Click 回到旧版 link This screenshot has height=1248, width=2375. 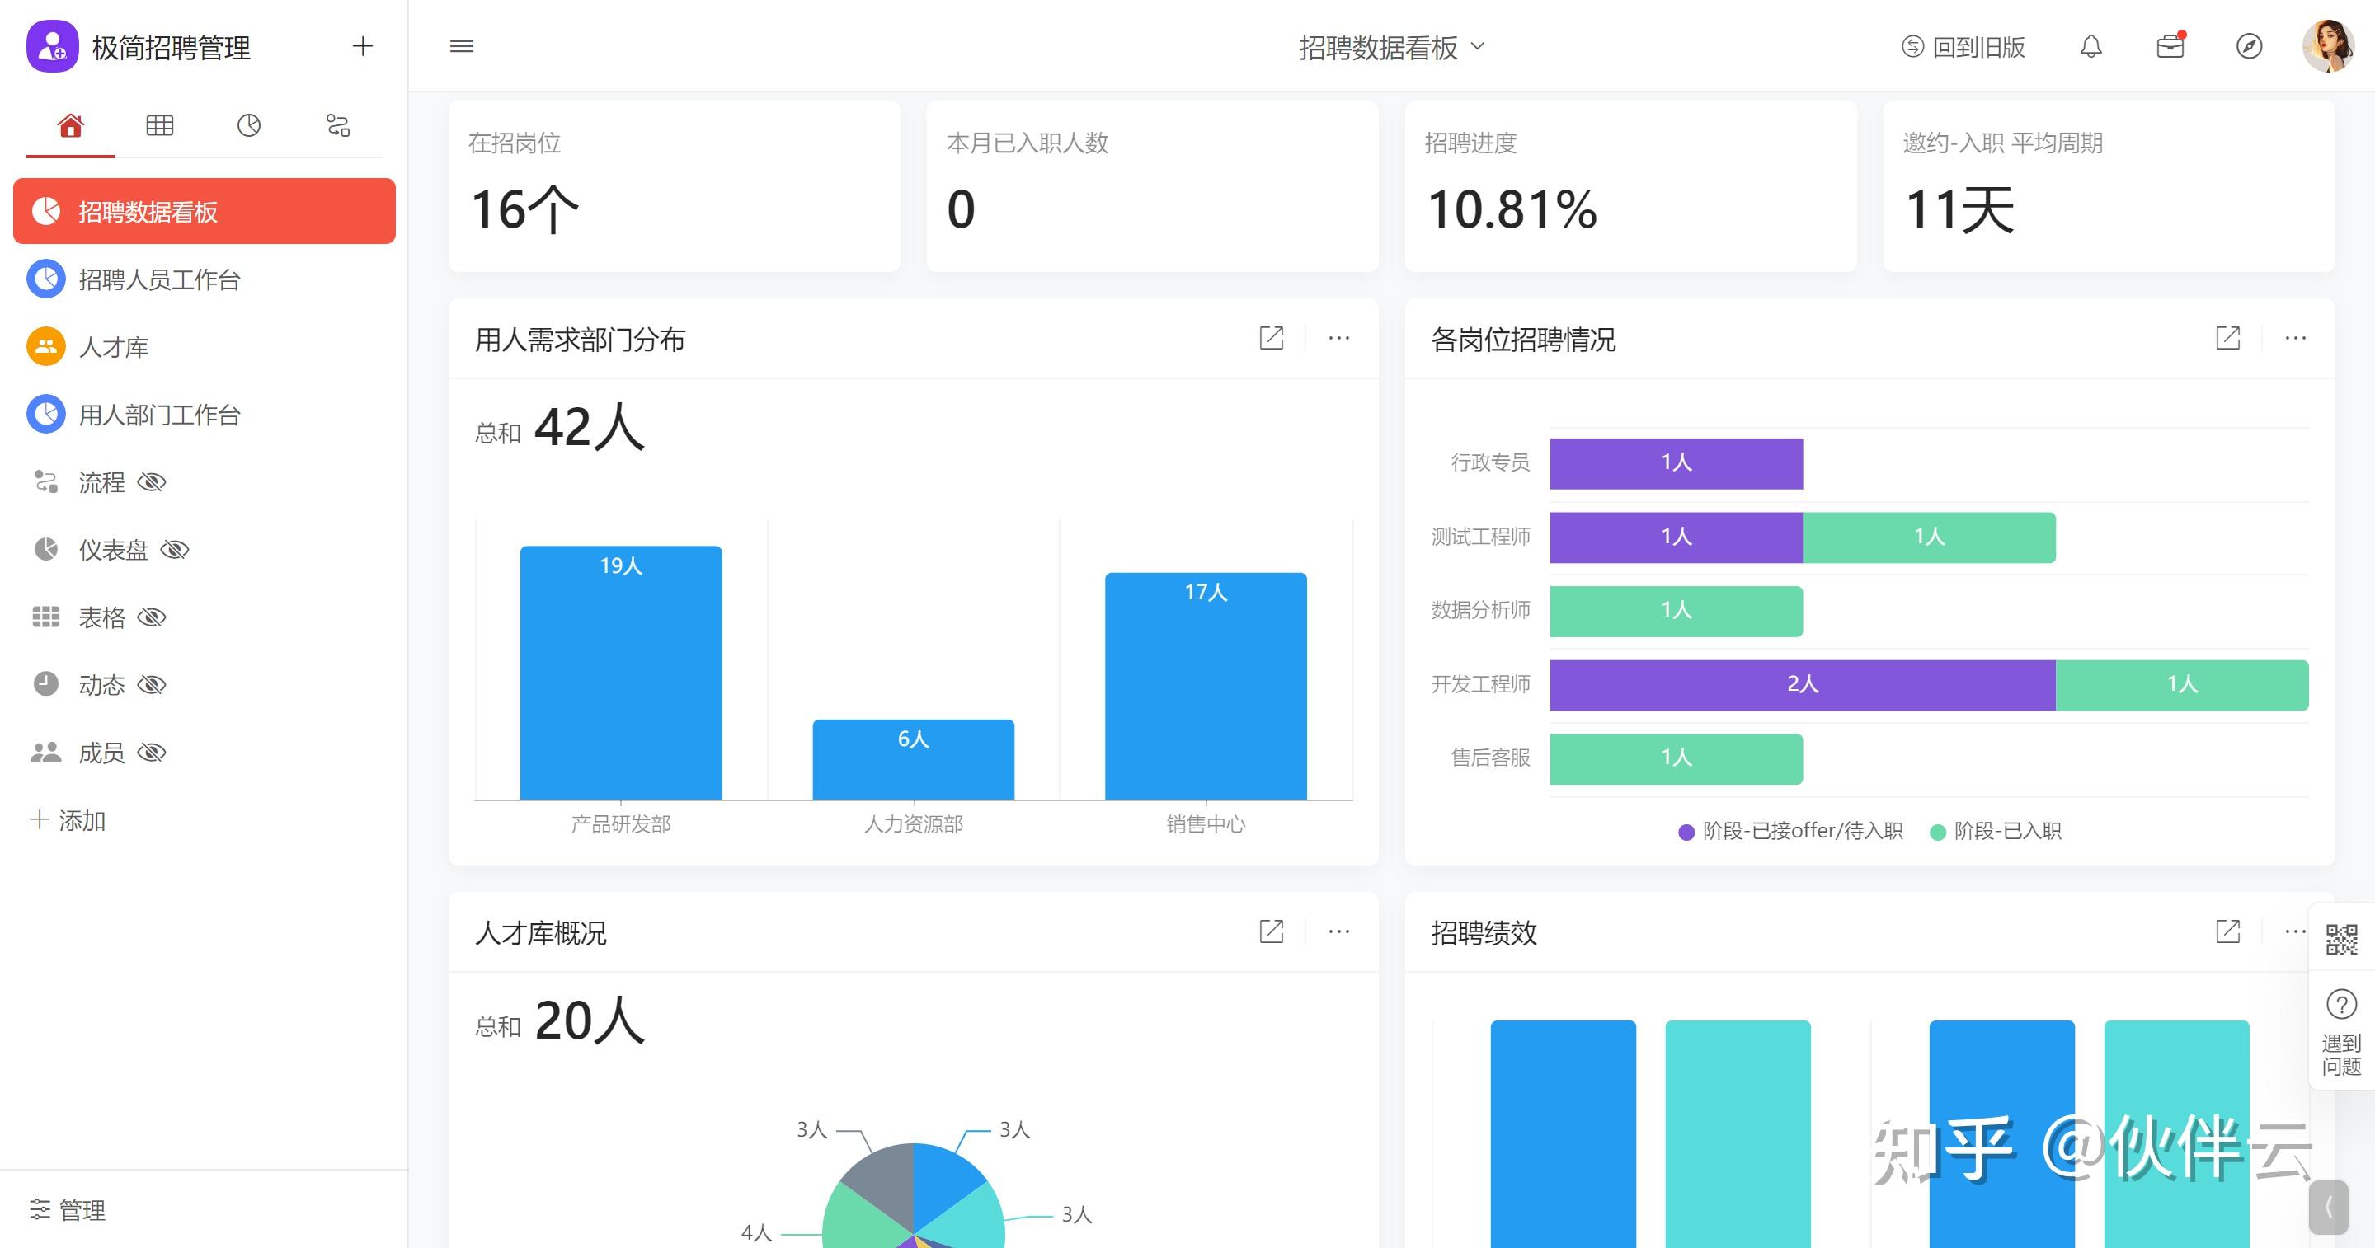[1963, 47]
